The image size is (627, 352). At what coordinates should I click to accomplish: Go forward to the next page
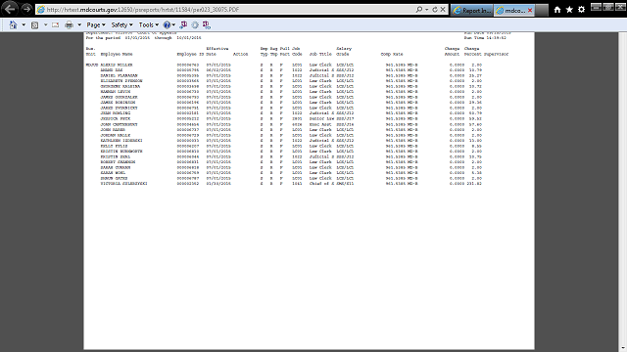(x=26, y=9)
